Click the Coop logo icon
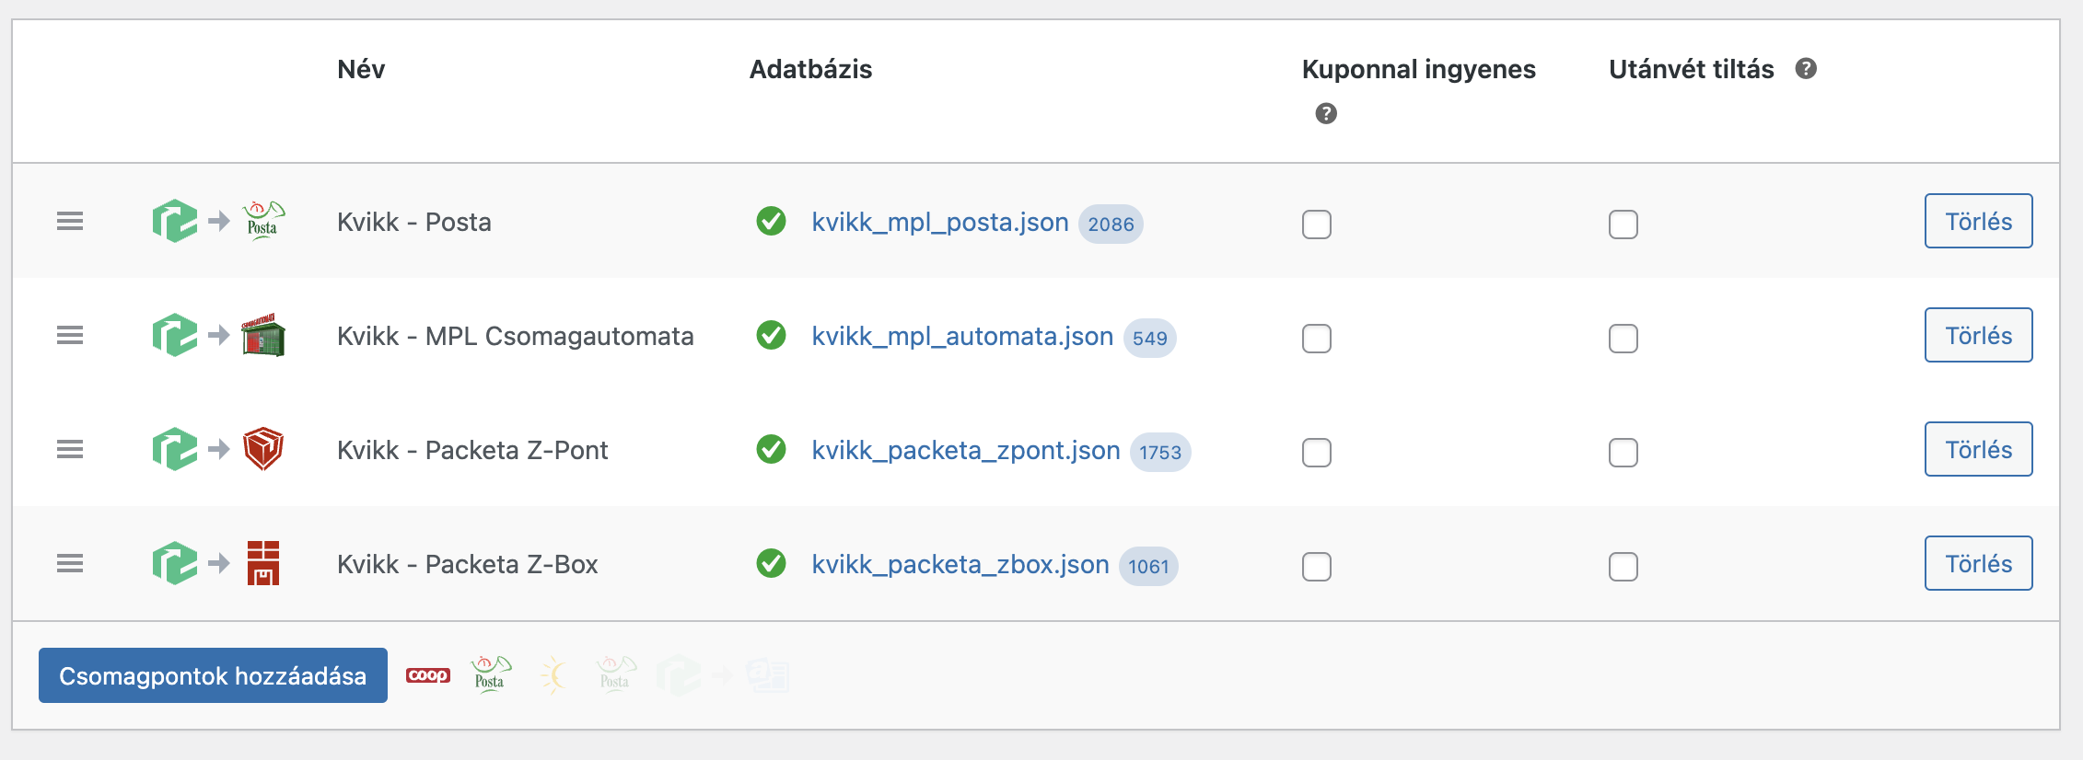The width and height of the screenshot is (2083, 760). point(428,675)
